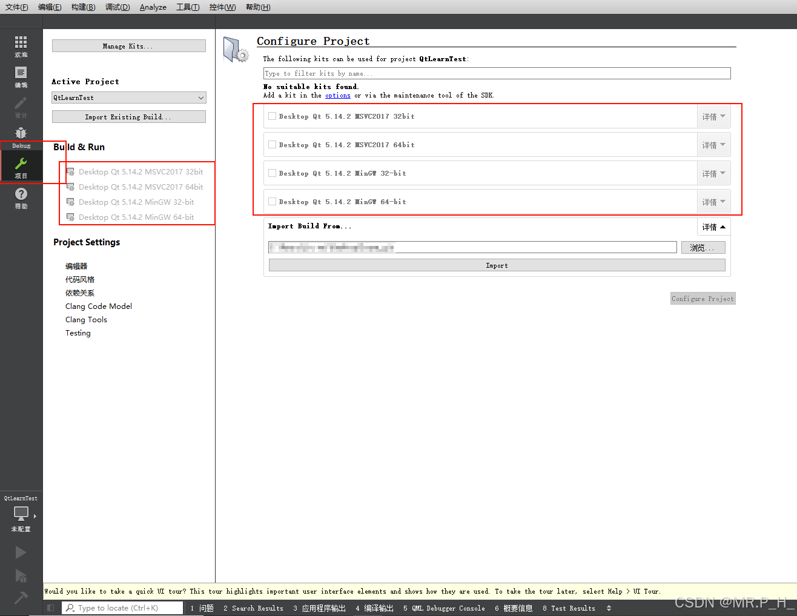The width and height of the screenshot is (797, 616).
Task: Click kit icon for MSVC2017 64bit in sidebar
Action: pyautogui.click(x=70, y=187)
